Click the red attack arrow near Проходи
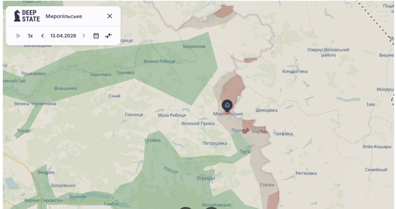The width and height of the screenshot is (396, 209). [x=246, y=131]
